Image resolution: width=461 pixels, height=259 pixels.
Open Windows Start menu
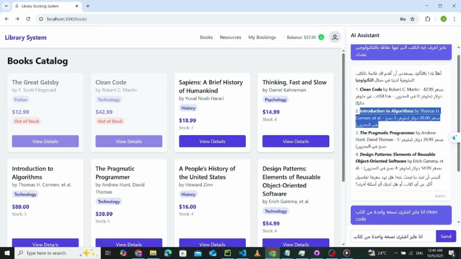[x=7, y=253]
